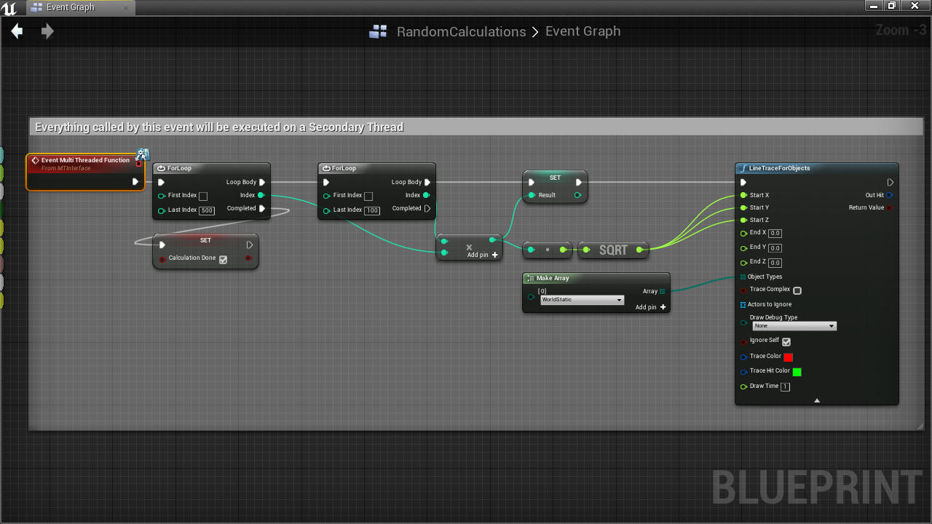Image resolution: width=932 pixels, height=524 pixels.
Task: Select the Event Graph tab
Action: pos(69,7)
